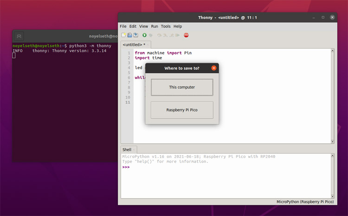
Task: Click the Resume execution icon
Action: point(177,35)
